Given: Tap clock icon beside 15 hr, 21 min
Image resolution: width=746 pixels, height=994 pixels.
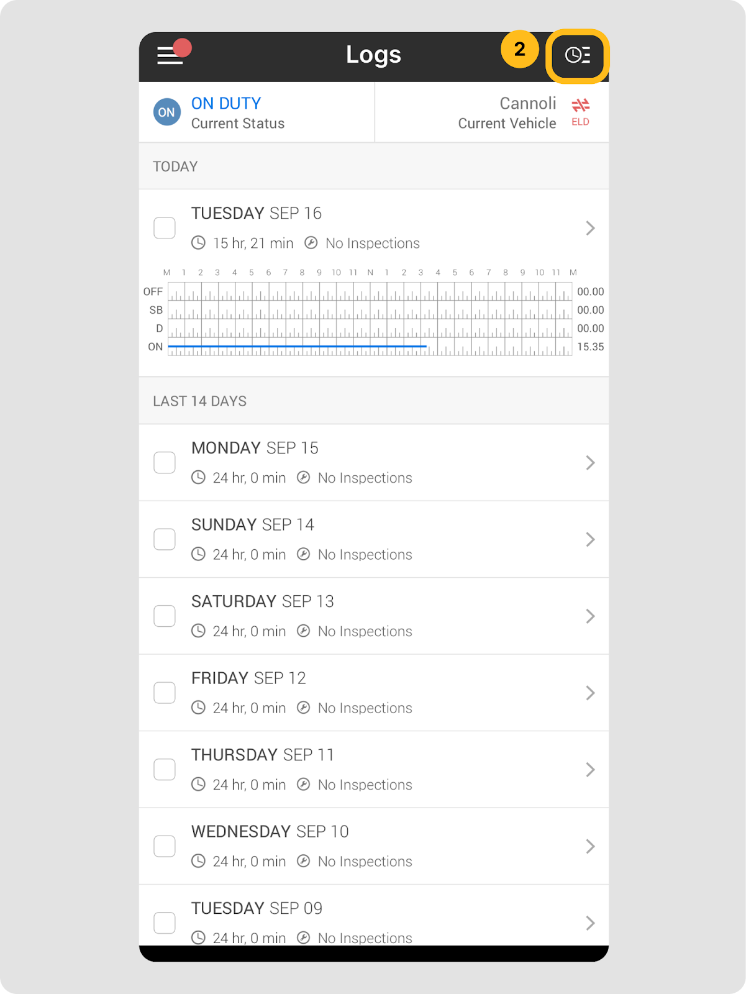Looking at the screenshot, I should coord(198,243).
